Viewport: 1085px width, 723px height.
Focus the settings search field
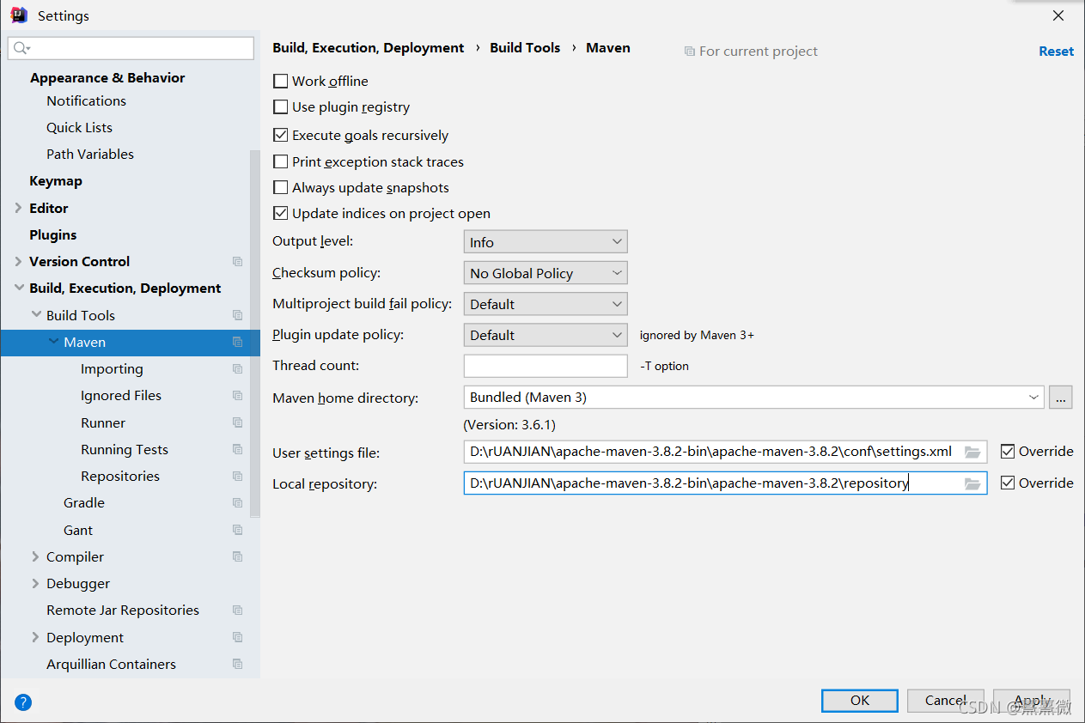(131, 48)
